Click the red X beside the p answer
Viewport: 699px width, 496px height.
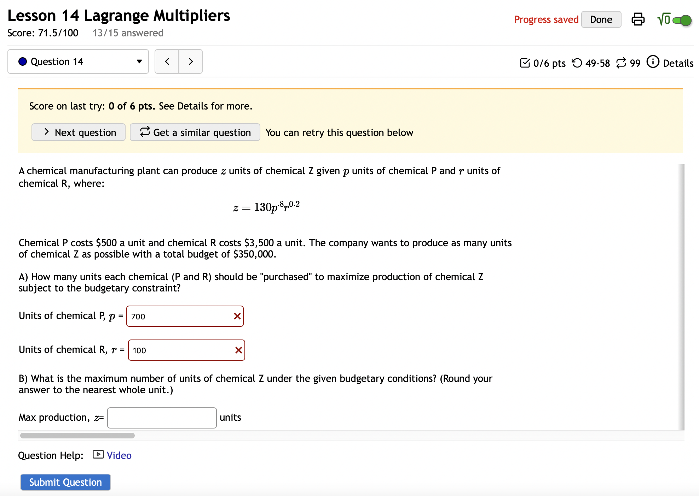[x=237, y=316]
